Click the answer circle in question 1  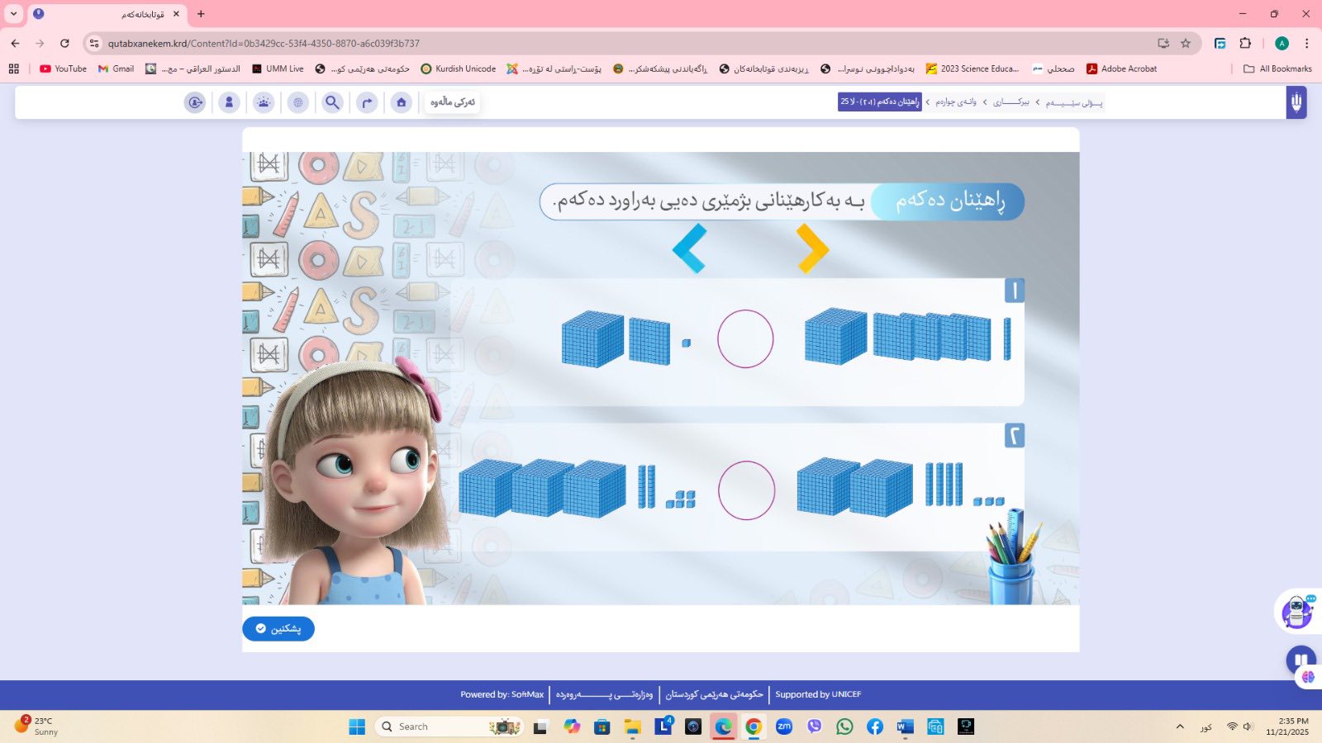tap(745, 339)
